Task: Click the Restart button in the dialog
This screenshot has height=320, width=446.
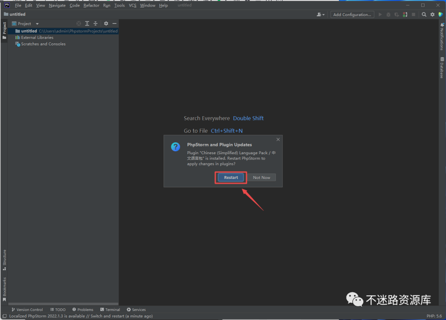Action: tap(231, 177)
